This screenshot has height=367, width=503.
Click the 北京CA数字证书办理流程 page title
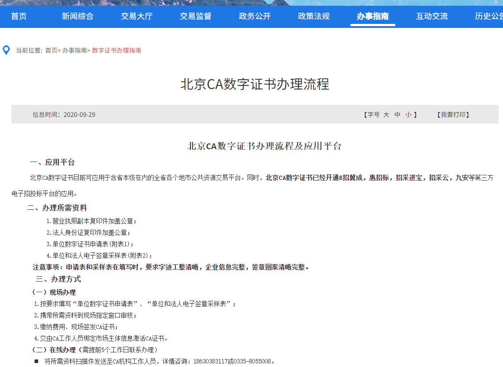(255, 84)
